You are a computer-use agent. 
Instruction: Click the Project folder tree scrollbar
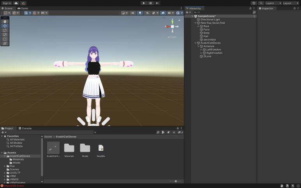tap(42, 157)
